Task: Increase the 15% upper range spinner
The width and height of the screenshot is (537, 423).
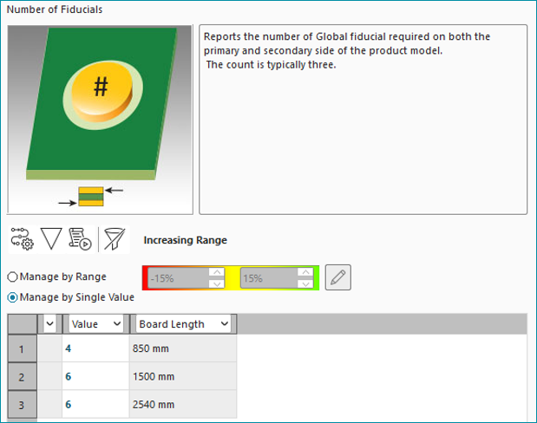Action: tap(305, 272)
